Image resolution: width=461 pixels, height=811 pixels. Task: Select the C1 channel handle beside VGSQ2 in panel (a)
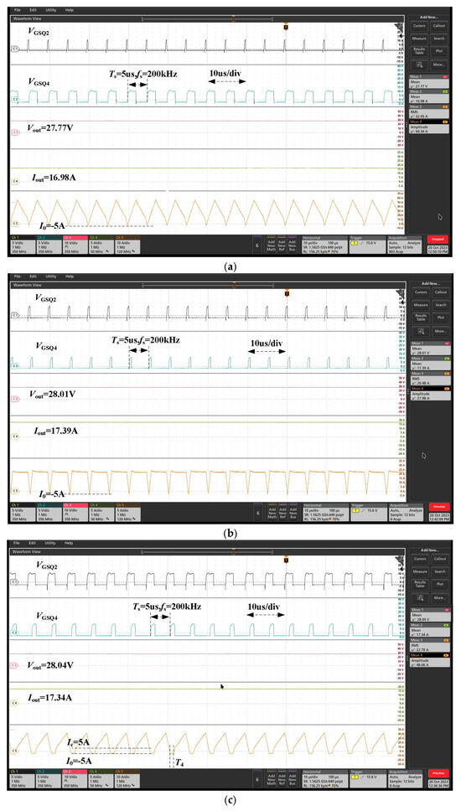click(x=16, y=49)
